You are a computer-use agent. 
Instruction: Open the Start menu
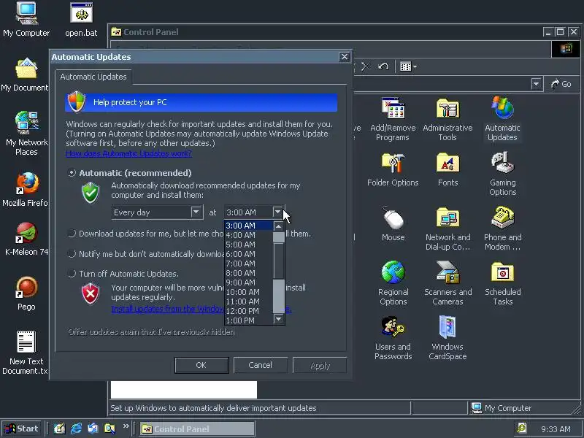pos(22,429)
